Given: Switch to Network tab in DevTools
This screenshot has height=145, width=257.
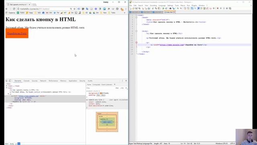Looking at the screenshot, I should (x=43, y=81).
